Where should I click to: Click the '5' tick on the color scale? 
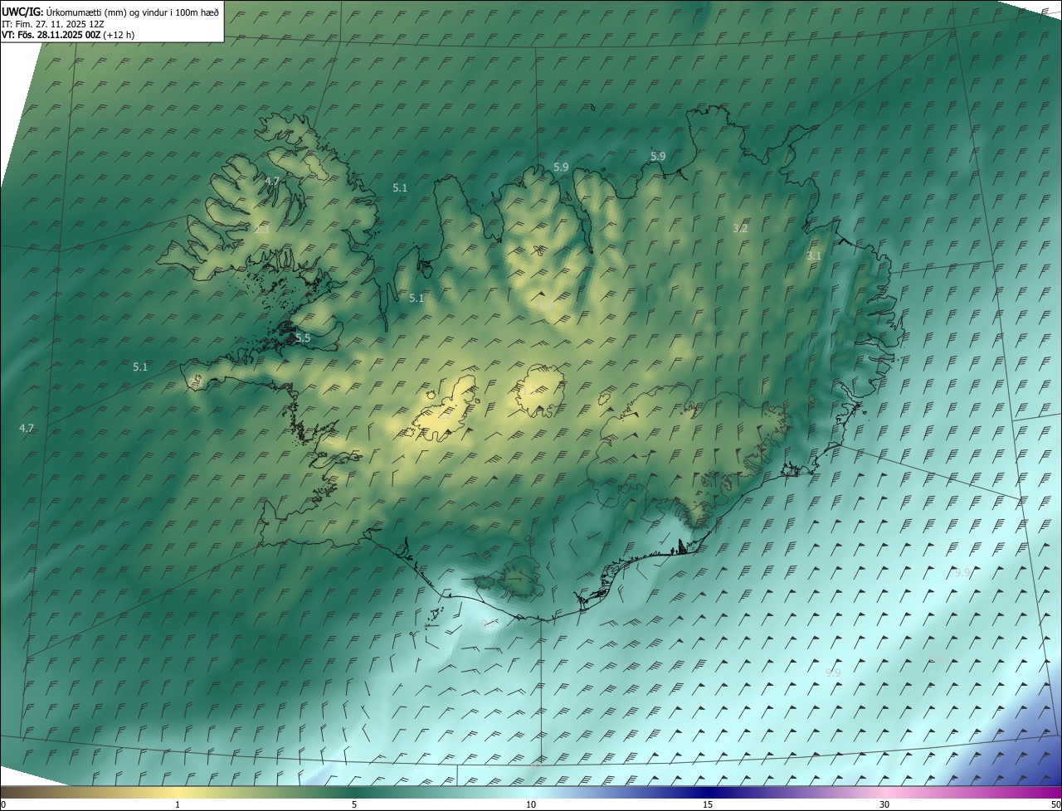pyautogui.click(x=354, y=804)
